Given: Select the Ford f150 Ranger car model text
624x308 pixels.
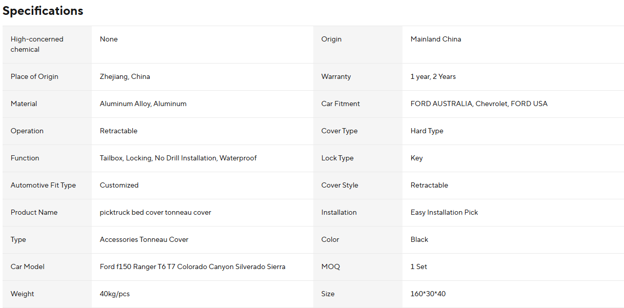Looking at the screenshot, I should tap(192, 266).
